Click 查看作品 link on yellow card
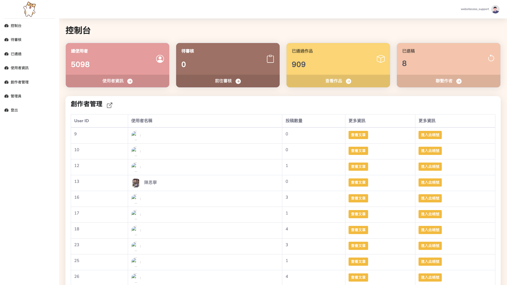Viewport: 507px width, 285px height. 334,81
